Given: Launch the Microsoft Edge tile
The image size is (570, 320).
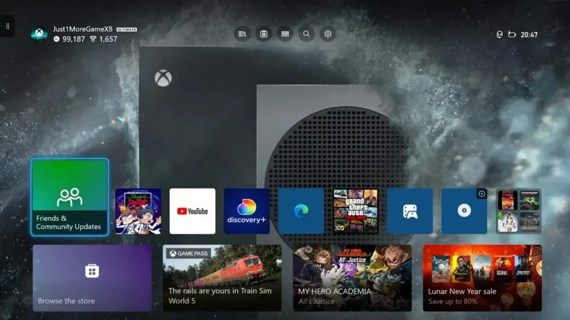Looking at the screenshot, I should pyautogui.click(x=301, y=211).
